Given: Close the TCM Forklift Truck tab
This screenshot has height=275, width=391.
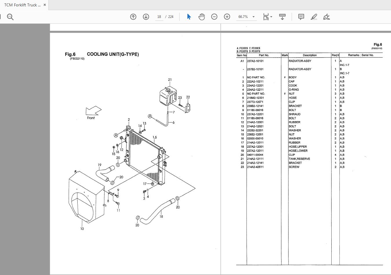Looking at the screenshot, I should [x=44, y=5].
